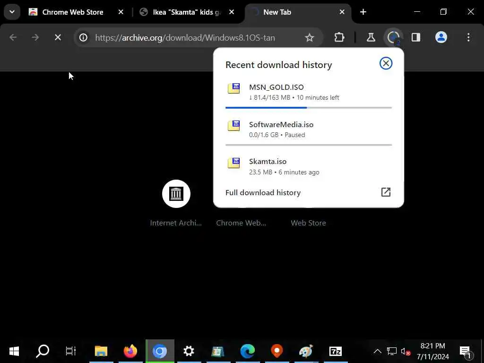Go forward with the forward arrow
This screenshot has width=484, height=363.
tap(35, 38)
